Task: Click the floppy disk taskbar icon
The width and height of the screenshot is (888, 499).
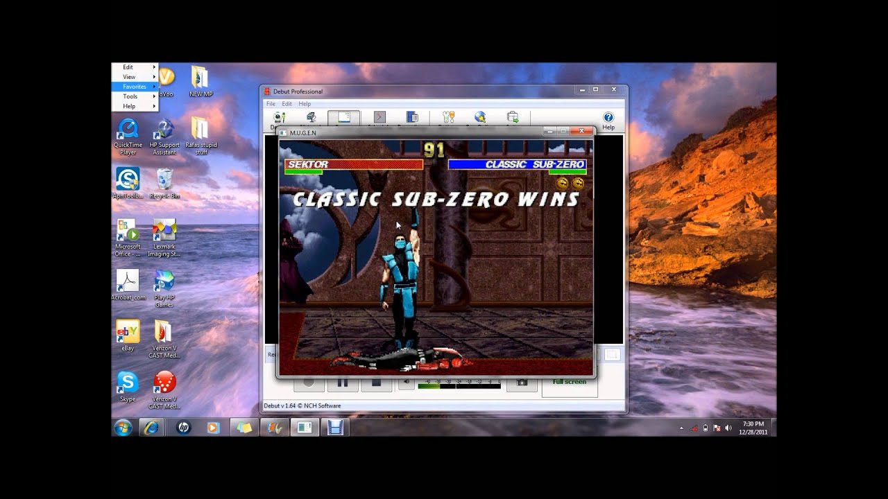Action: coord(335,428)
